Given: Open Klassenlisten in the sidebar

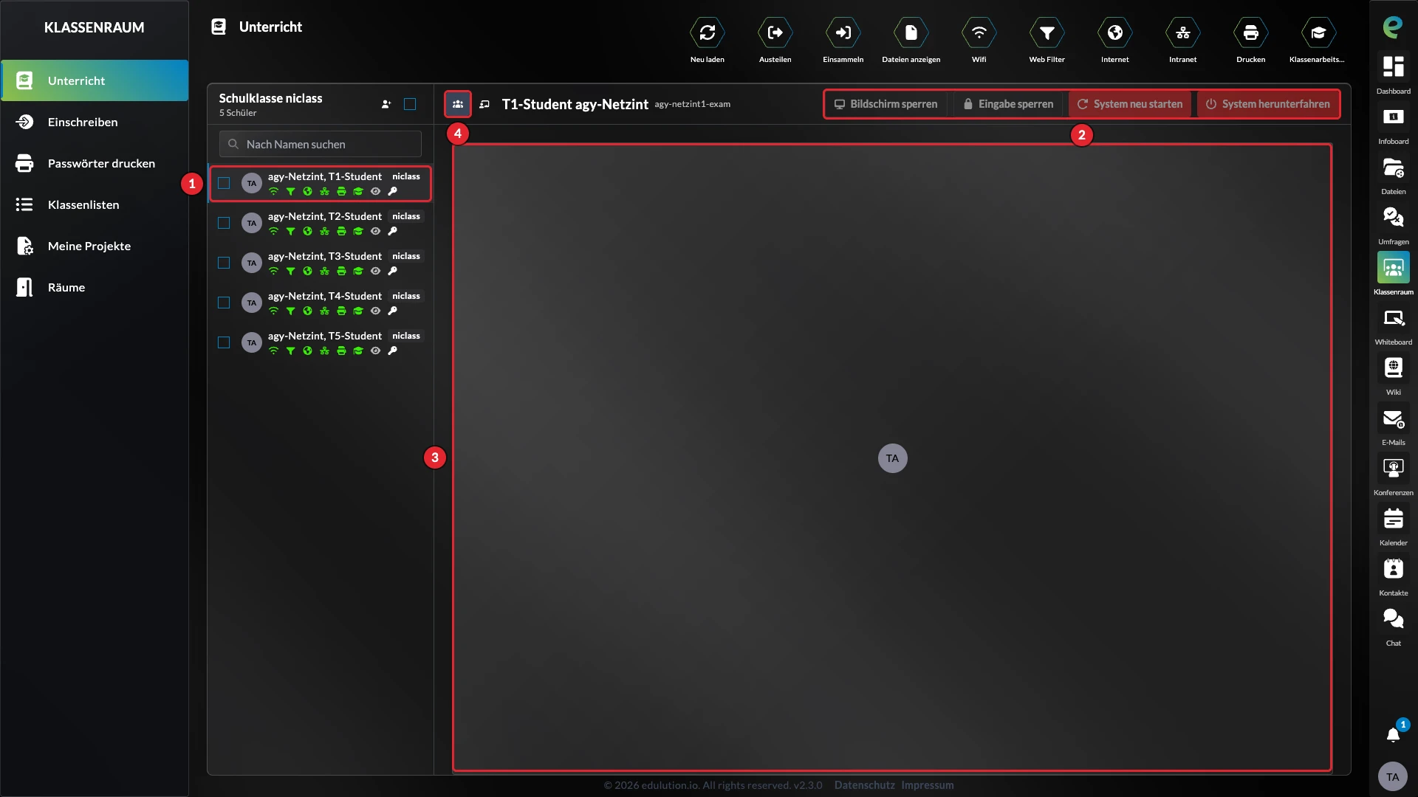Looking at the screenshot, I should (95, 204).
